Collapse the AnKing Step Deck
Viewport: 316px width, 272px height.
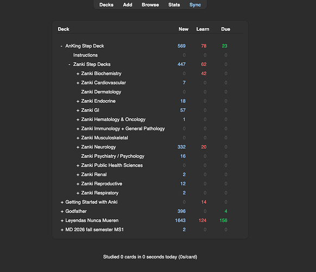(61, 46)
